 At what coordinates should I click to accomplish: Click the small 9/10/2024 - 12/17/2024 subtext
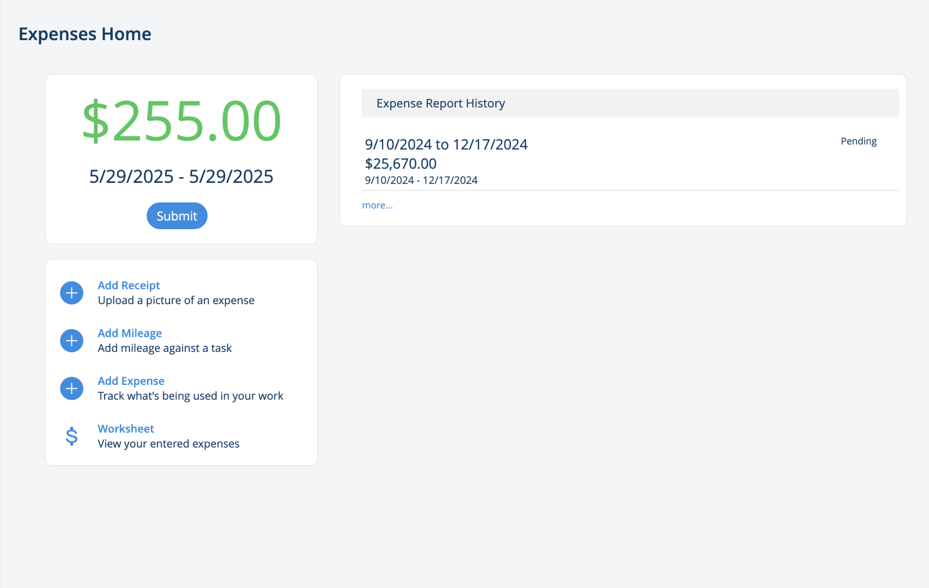click(422, 181)
